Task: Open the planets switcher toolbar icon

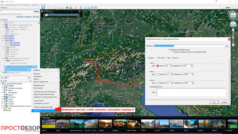Action: point(75,7)
